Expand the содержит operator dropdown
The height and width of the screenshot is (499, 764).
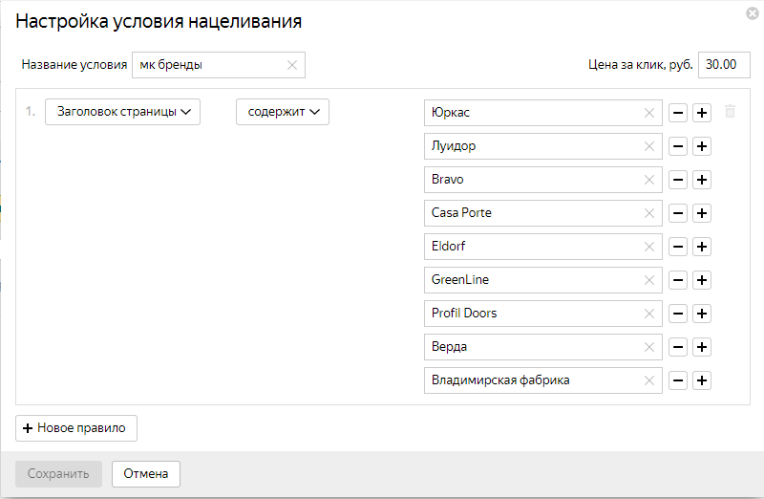point(283,112)
